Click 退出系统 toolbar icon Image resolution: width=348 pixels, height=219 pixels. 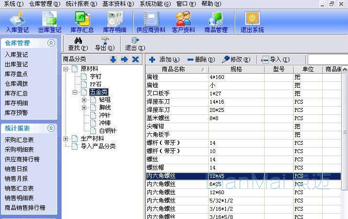(x=252, y=22)
